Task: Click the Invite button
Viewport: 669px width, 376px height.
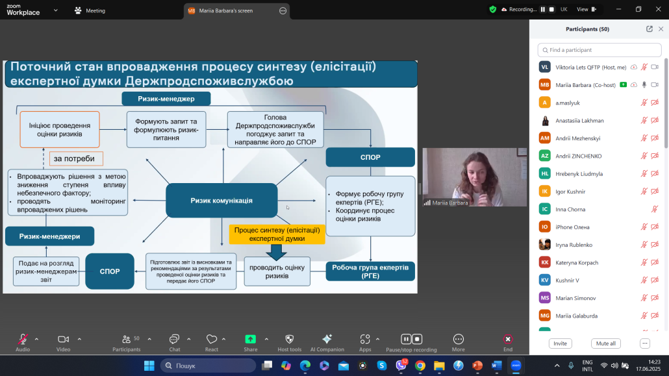Action: pos(560,344)
